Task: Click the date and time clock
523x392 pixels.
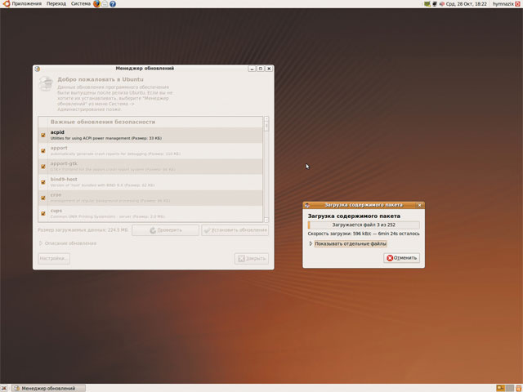Action: coord(467,4)
